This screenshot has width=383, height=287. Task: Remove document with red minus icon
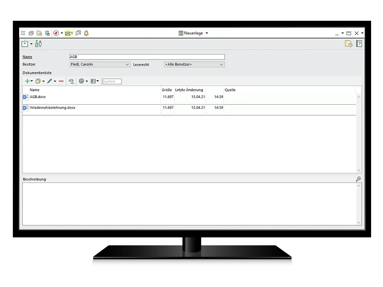tap(61, 81)
